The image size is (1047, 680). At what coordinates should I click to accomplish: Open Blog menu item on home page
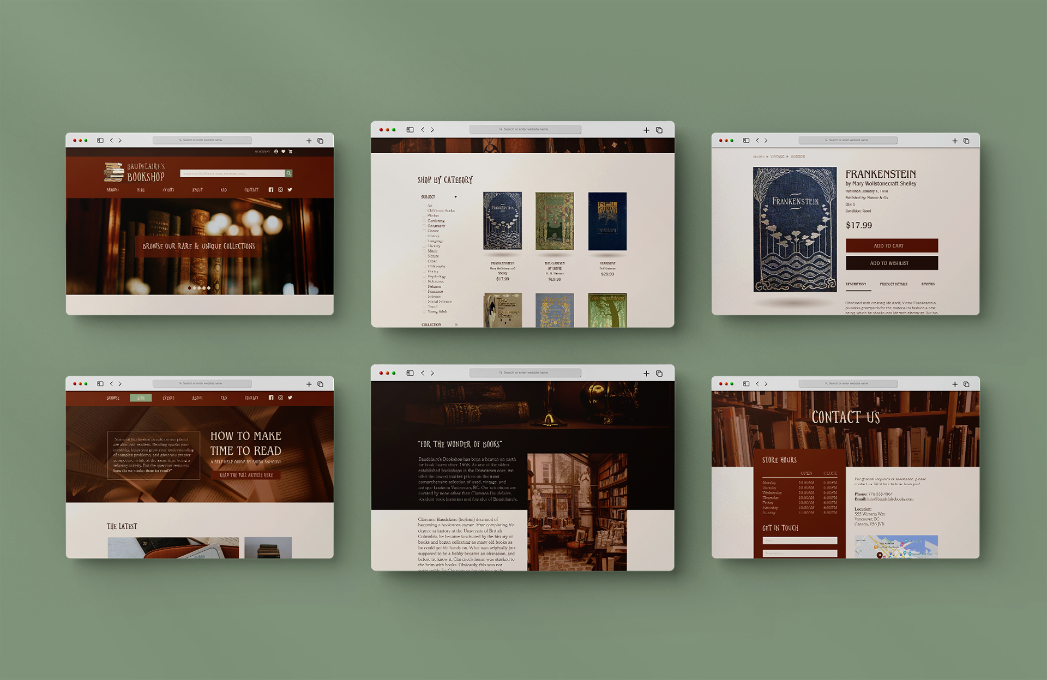coord(141,190)
